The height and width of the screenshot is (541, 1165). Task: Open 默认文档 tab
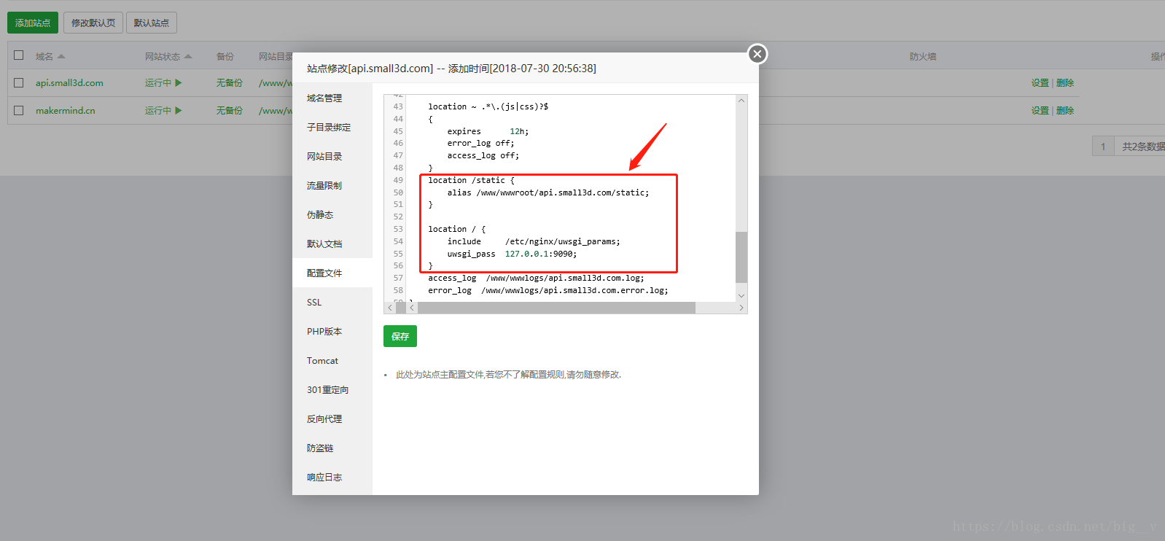332,244
